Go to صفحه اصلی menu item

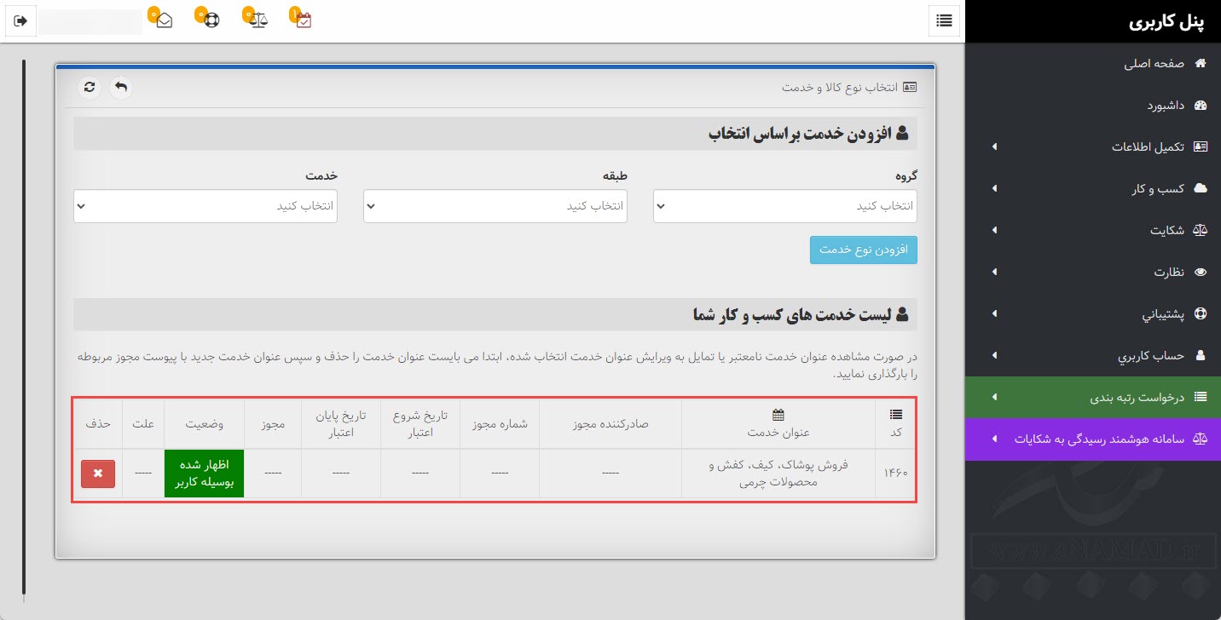click(1093, 64)
